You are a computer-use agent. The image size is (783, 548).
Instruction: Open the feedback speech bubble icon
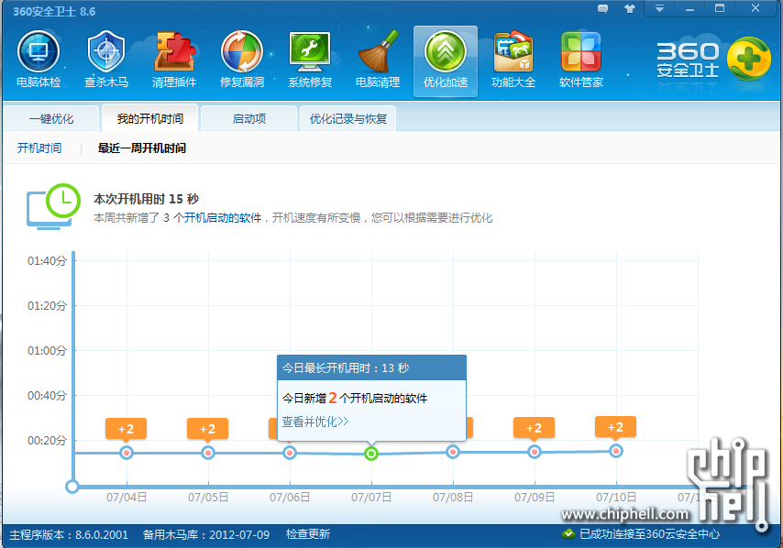602,8
